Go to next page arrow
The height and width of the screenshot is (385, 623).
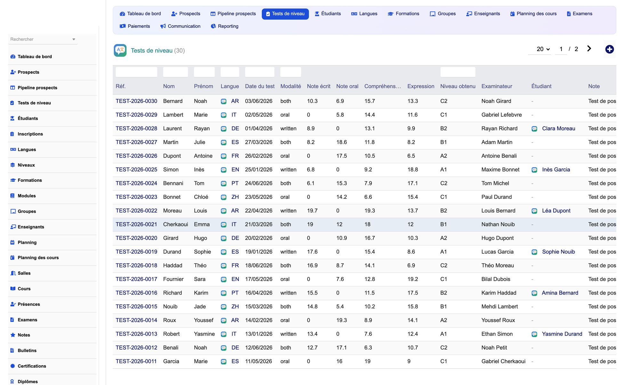coord(589,49)
